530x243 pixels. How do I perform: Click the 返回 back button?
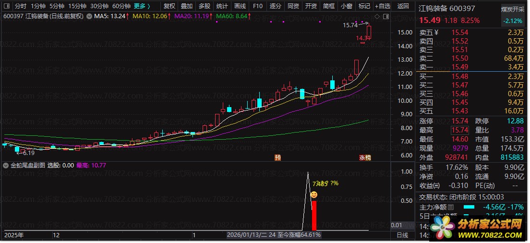(404, 6)
